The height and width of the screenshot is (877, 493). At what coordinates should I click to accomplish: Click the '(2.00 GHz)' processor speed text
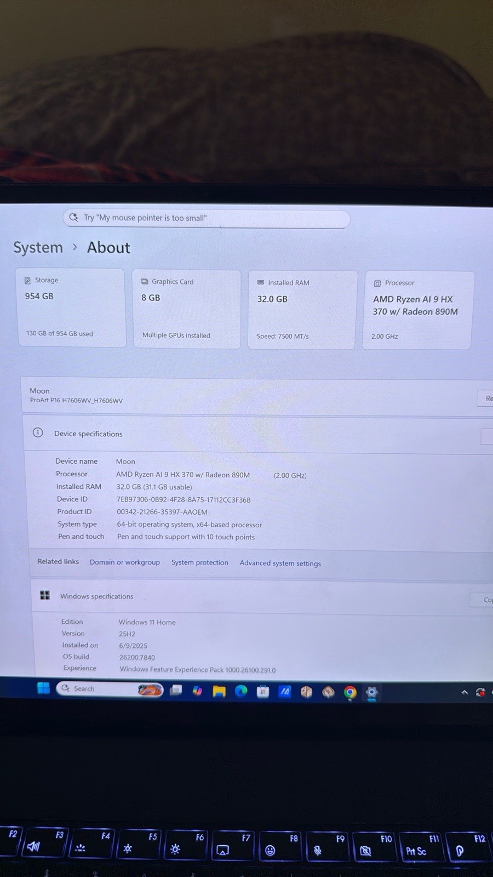click(290, 476)
